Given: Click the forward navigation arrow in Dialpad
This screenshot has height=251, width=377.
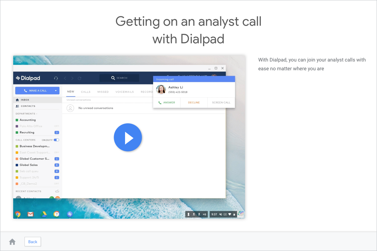Looking at the screenshot, I should [72, 78].
